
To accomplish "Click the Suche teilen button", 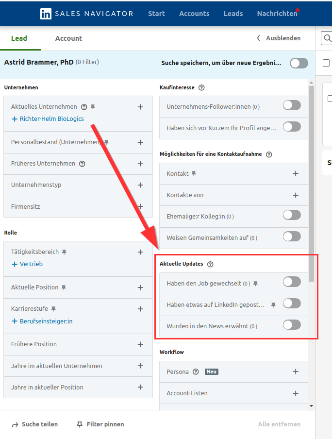I will [35, 424].
